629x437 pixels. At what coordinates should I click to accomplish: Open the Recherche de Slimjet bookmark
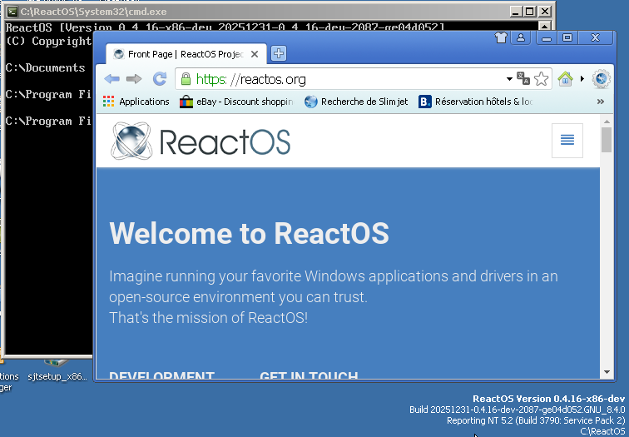[x=356, y=102]
